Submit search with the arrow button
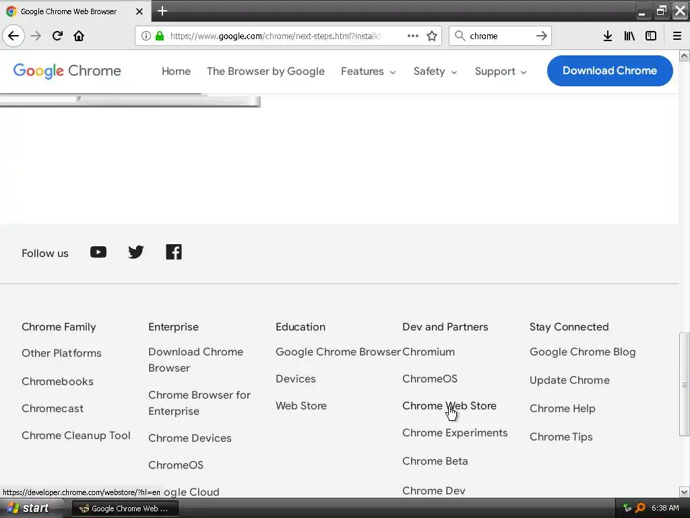The width and height of the screenshot is (690, 518). coord(541,36)
